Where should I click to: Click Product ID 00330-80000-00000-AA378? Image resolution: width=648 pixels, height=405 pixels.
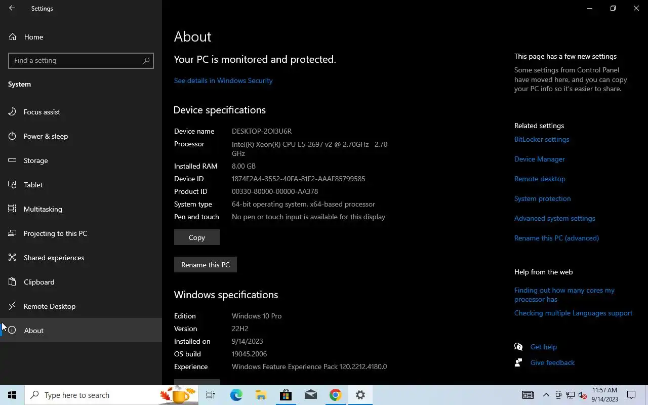pos(275,191)
